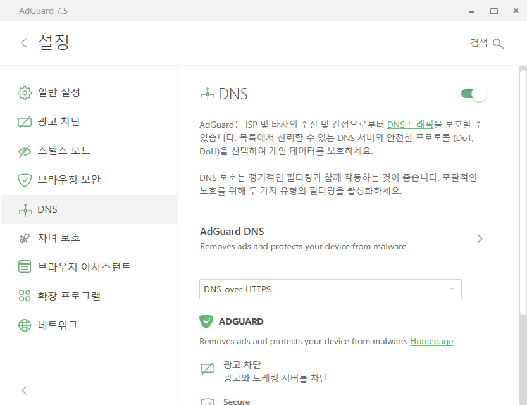Select the DNS menu item in sidebar
Viewport: 527px width, 405px height.
89,209
